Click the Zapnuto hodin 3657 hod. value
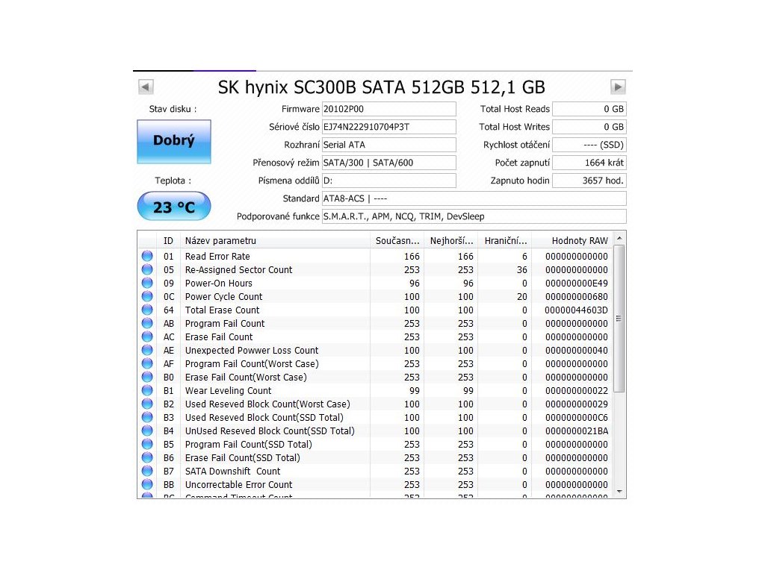This screenshot has width=765, height=573. coord(589,181)
